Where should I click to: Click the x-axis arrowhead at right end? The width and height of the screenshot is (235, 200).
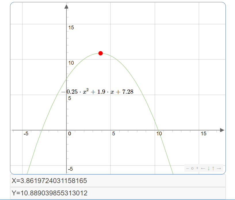click(x=222, y=130)
